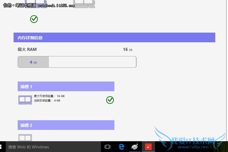Open the red app icon on the taskbar

pyautogui.click(x=148, y=147)
